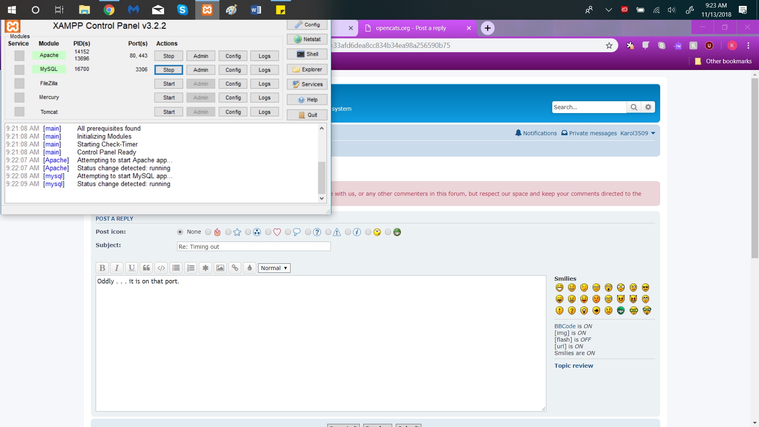Insert an image tag in the reply

(220, 268)
